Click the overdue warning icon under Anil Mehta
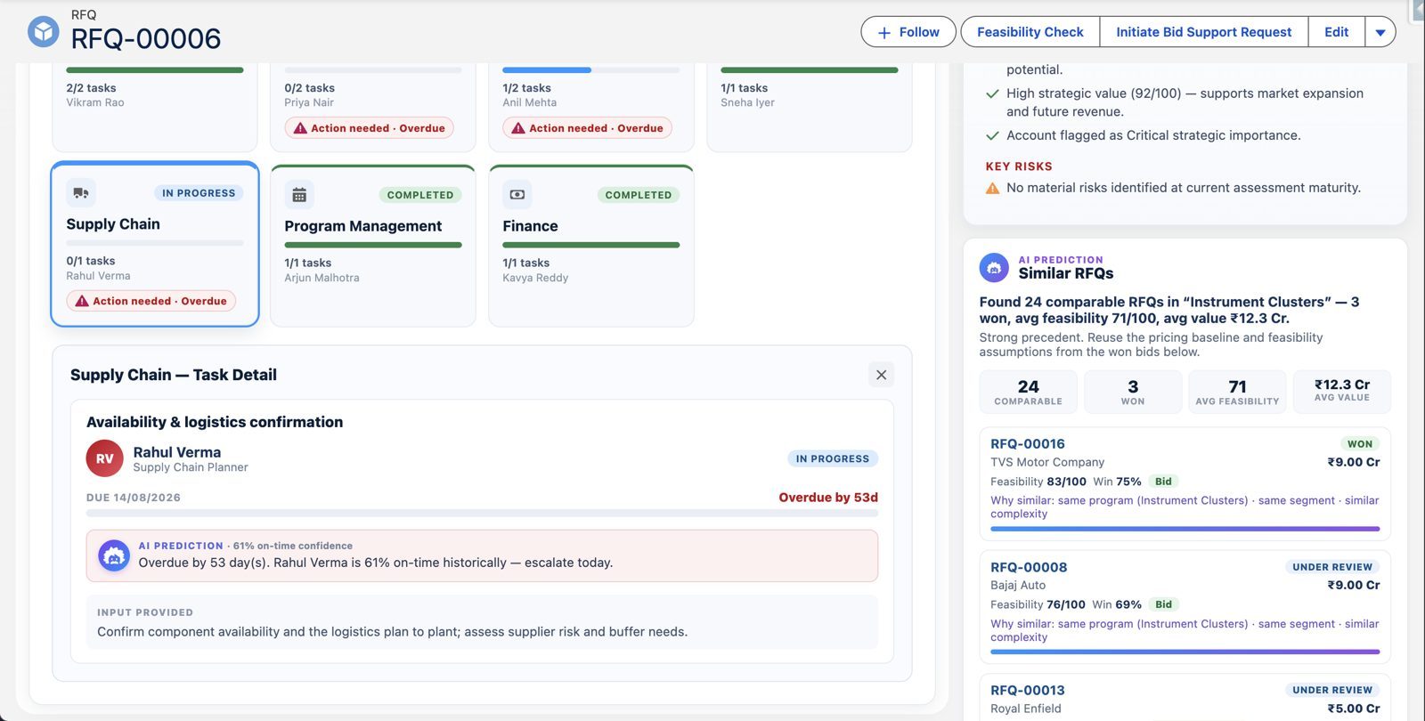Image resolution: width=1425 pixels, height=721 pixels. point(518,128)
